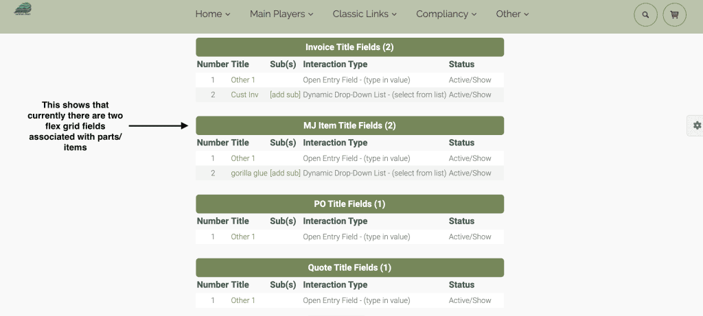Click add sub next to Cust Inv
The width and height of the screenshot is (703, 316).
click(285, 95)
